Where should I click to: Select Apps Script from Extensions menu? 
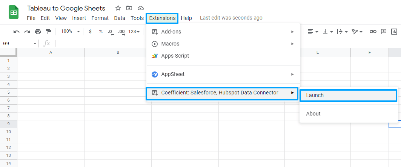pos(175,56)
